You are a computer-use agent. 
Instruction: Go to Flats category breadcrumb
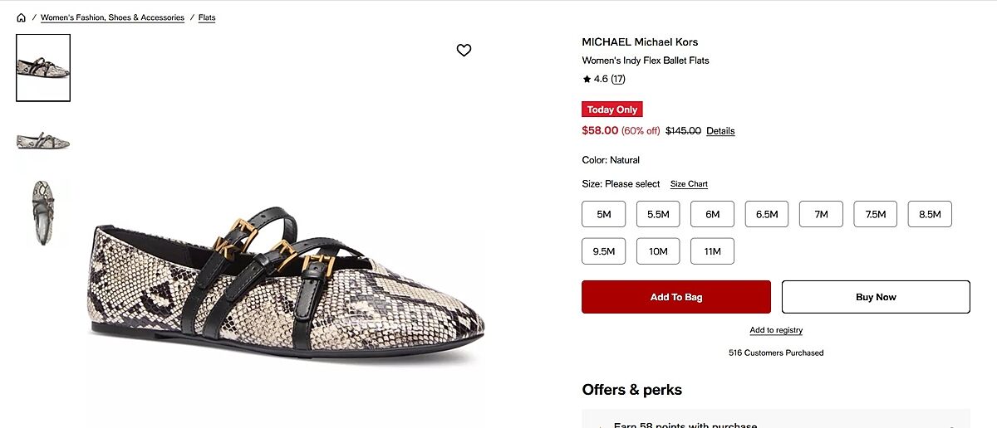(x=207, y=17)
